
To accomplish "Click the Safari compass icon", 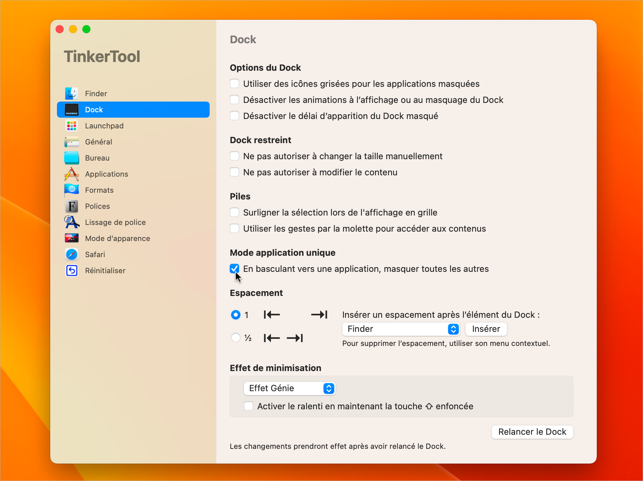I will (72, 254).
